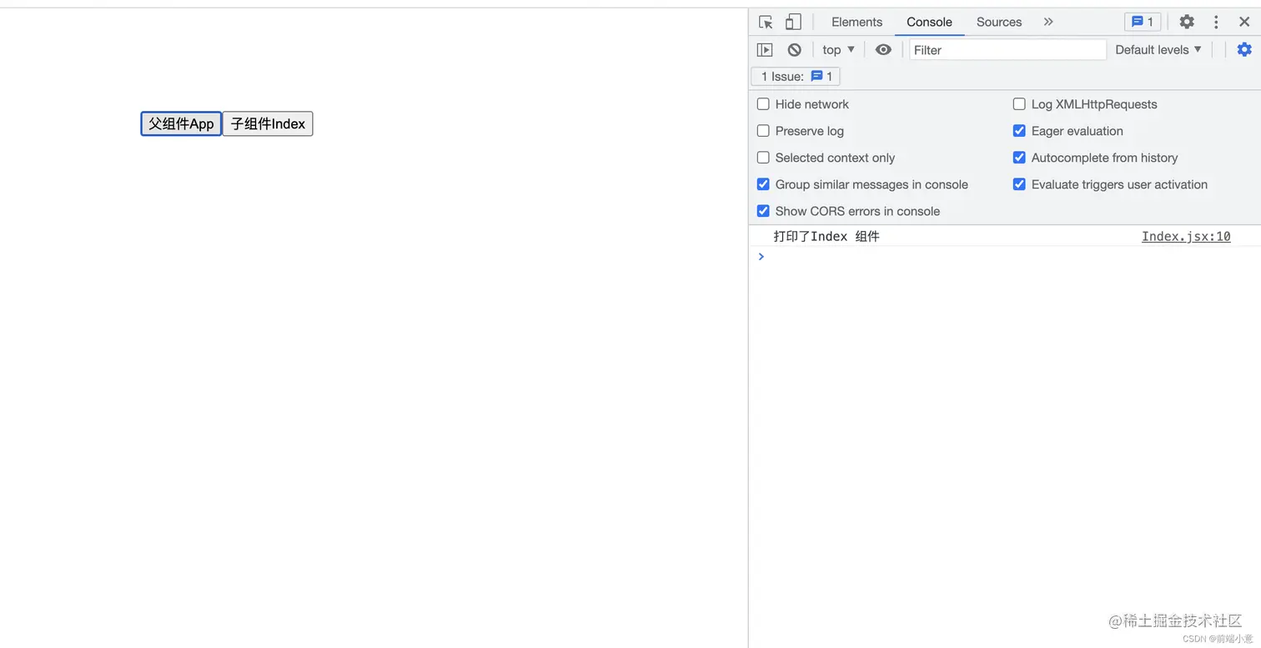Expand more tabs with the double chevron

(1048, 23)
